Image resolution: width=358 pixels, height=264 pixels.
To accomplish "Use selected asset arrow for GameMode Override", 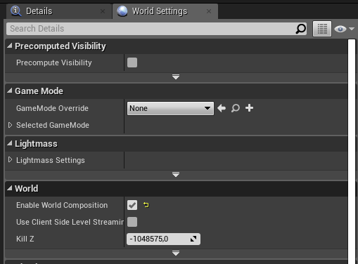I will coord(222,108).
